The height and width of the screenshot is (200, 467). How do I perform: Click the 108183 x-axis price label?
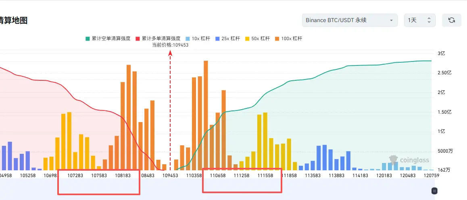(x=123, y=176)
